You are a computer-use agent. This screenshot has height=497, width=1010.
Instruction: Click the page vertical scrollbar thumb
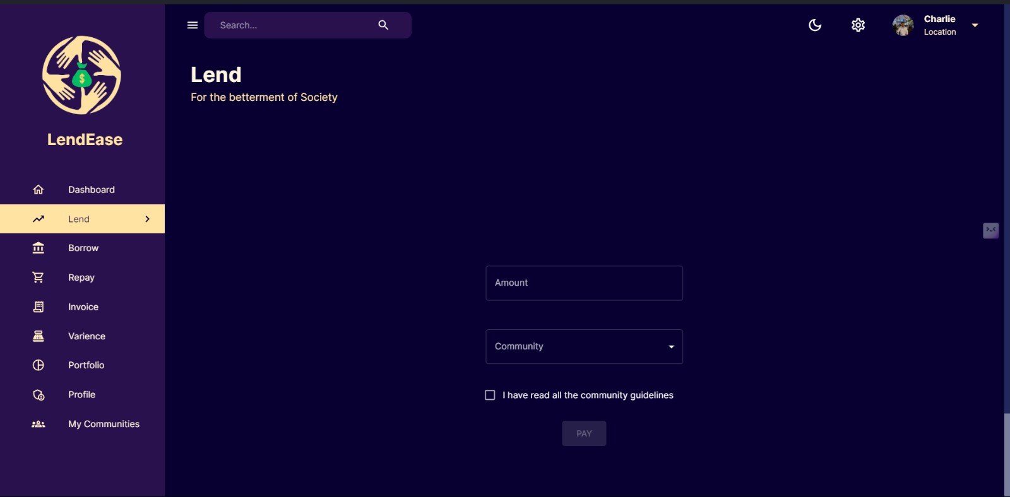pos(1007,454)
